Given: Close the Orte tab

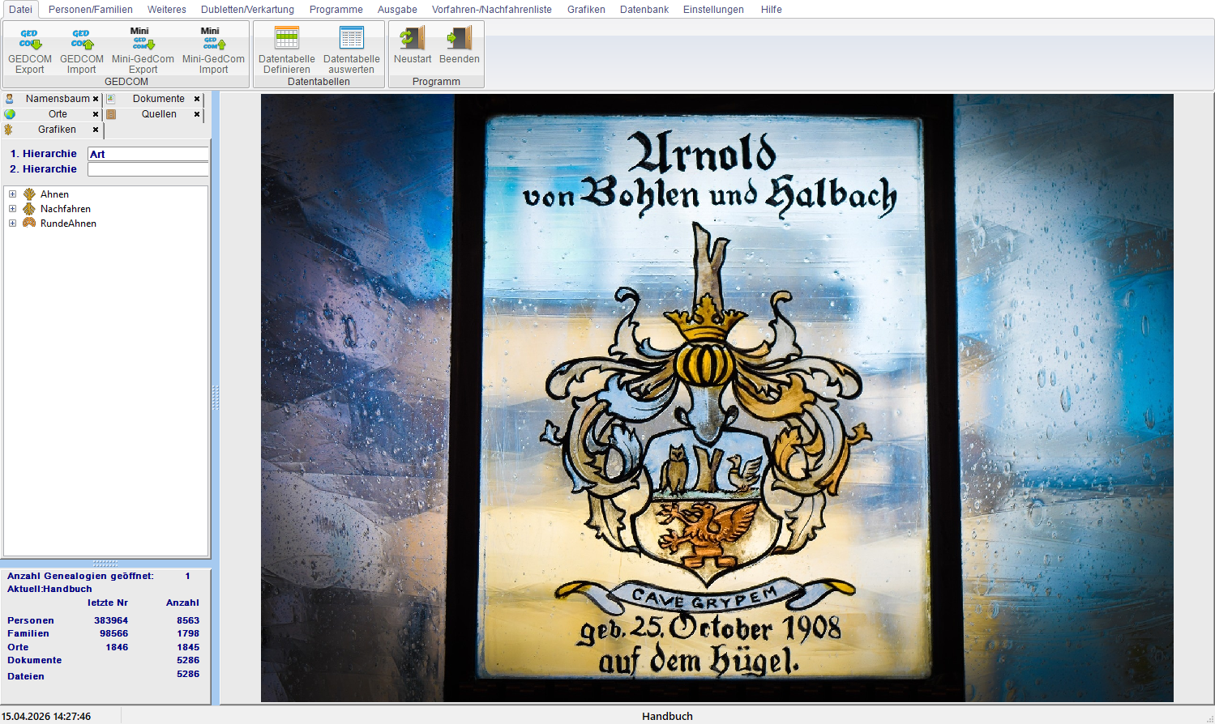Looking at the screenshot, I should coord(96,114).
